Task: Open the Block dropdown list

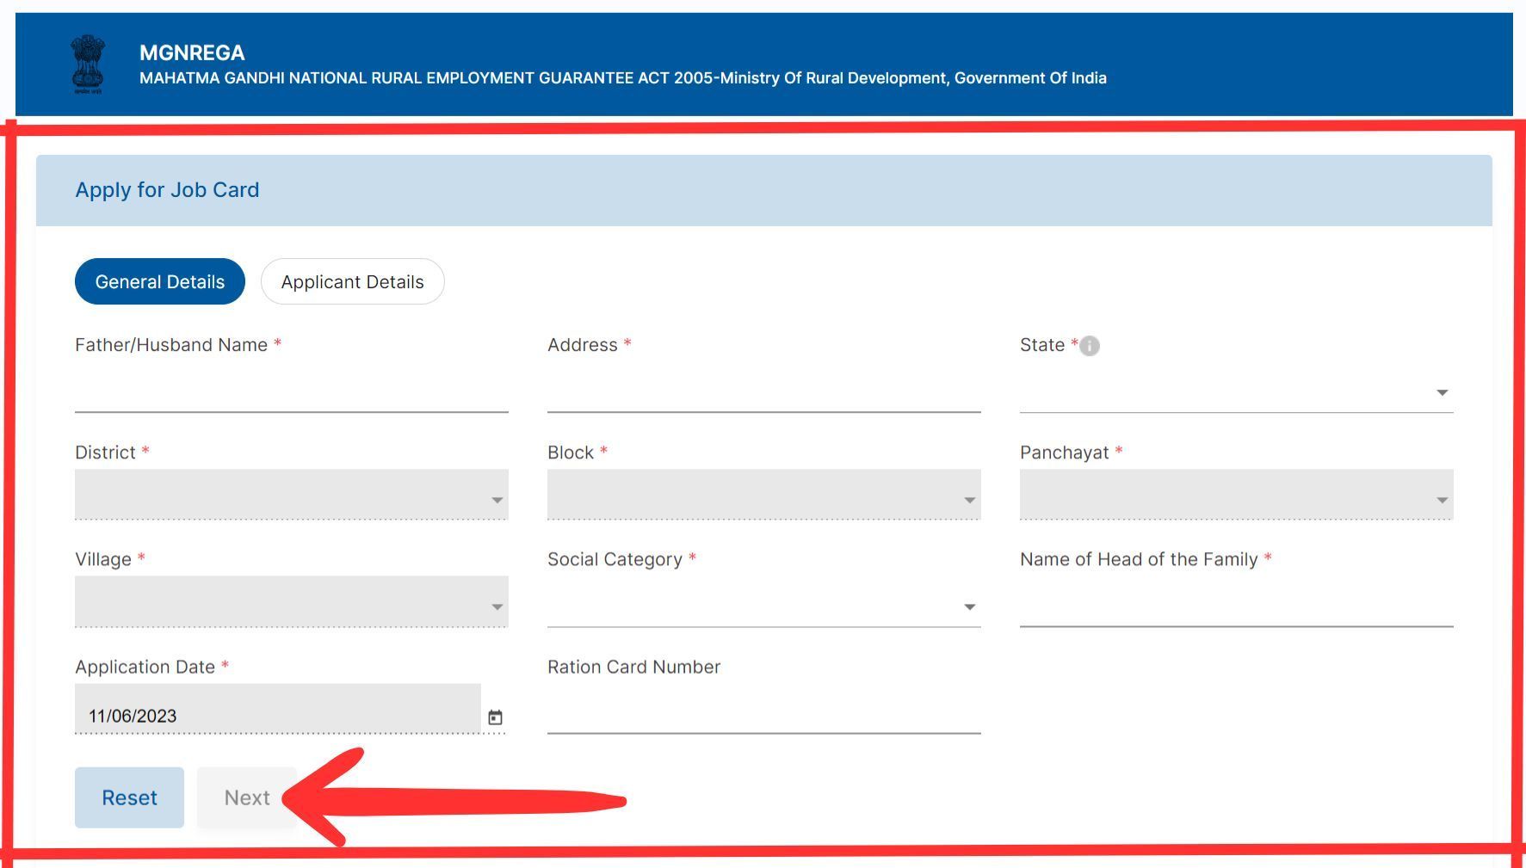Action: 763,496
